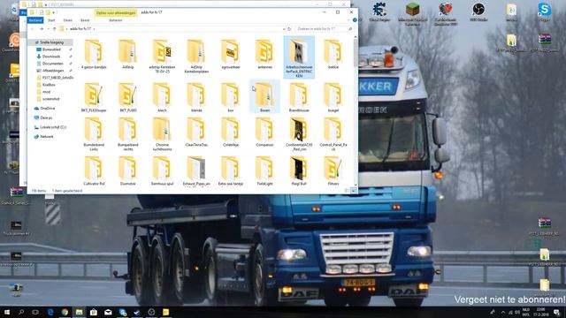Select 'Snelle toegang' in the navigation pane

click(50, 42)
